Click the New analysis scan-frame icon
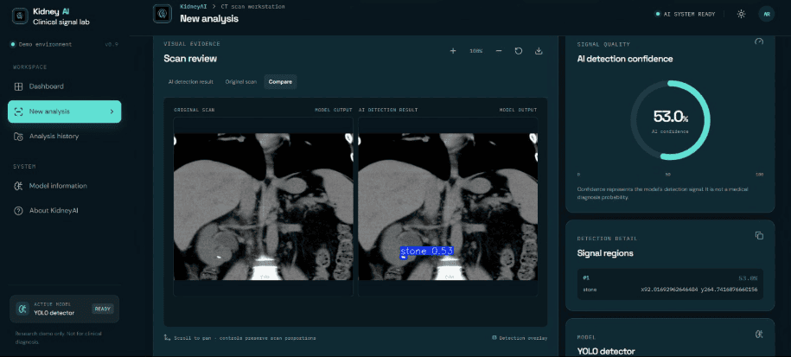The height and width of the screenshot is (357, 791). (x=18, y=112)
